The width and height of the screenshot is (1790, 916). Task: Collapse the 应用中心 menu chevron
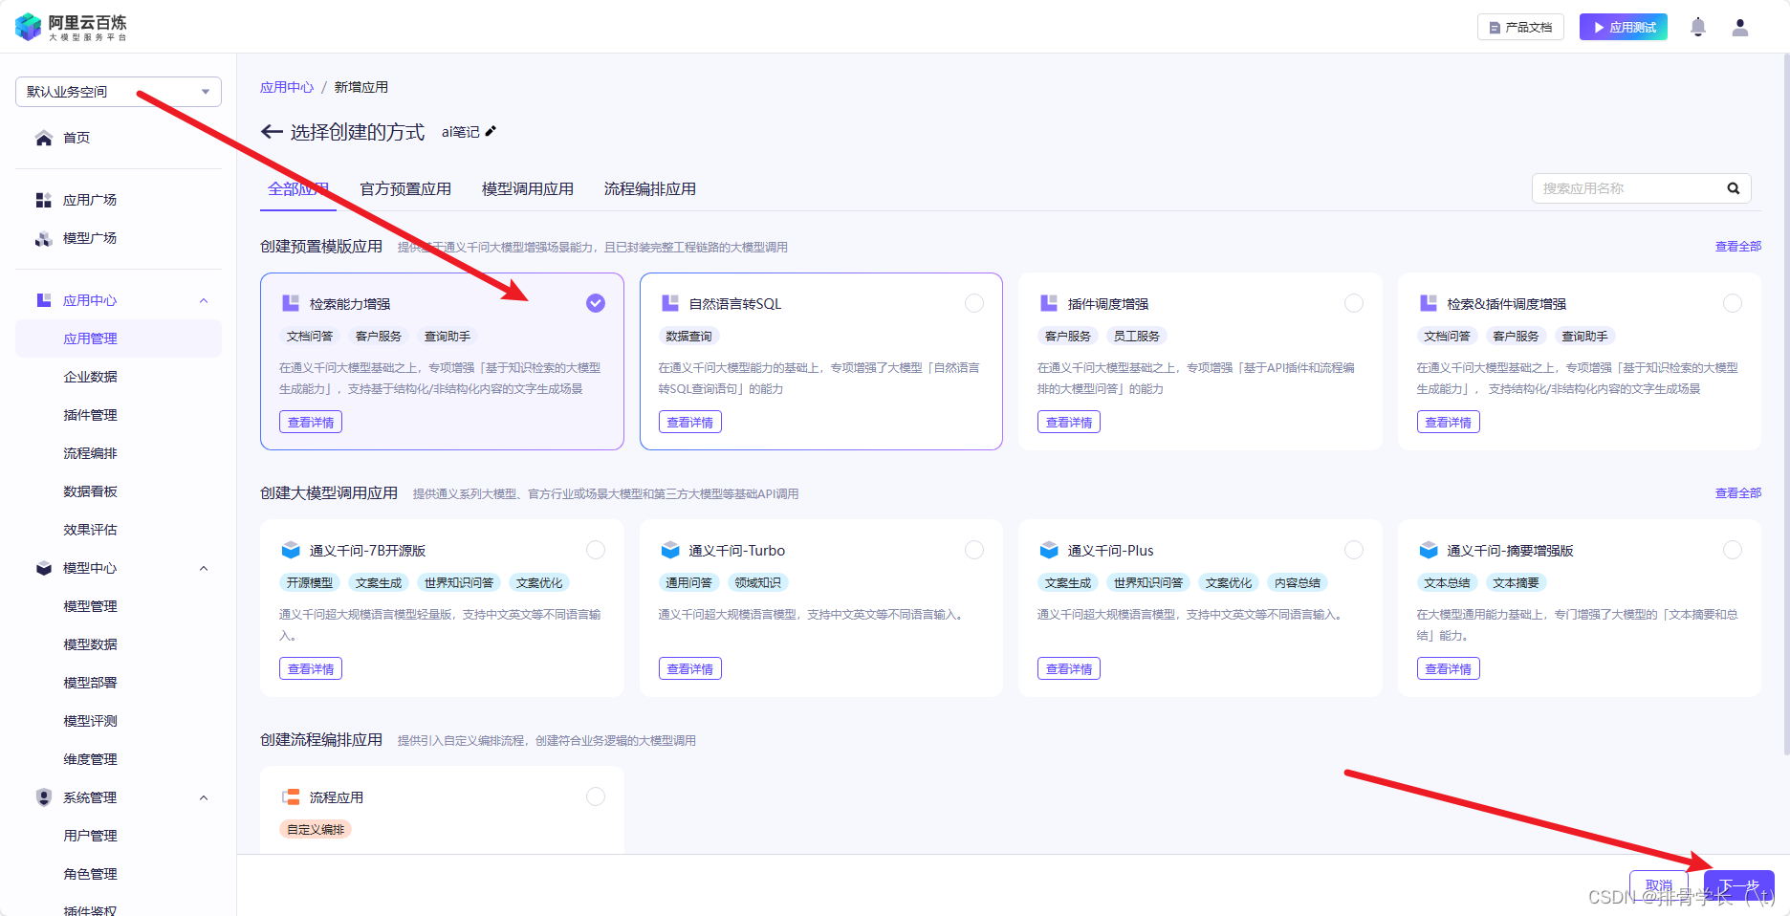pos(204,300)
